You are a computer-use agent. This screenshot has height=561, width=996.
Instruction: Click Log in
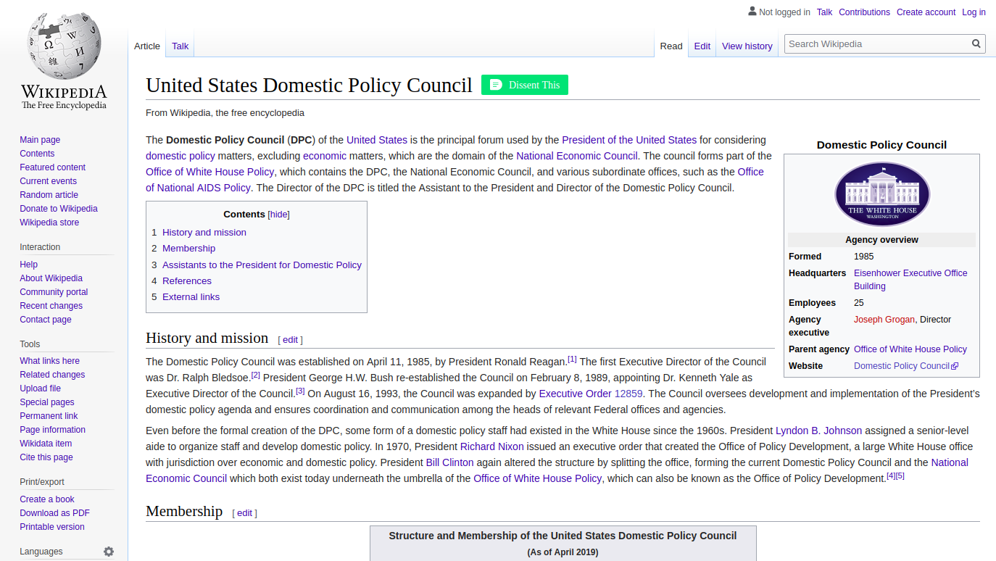pos(974,12)
